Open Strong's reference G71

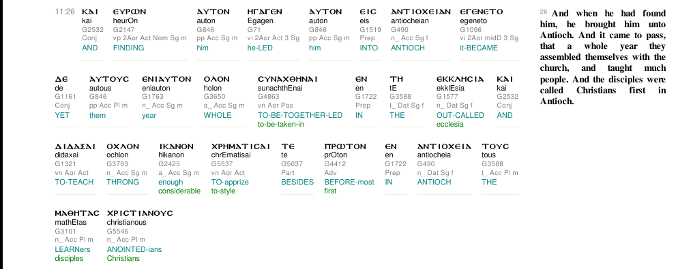pos(252,29)
